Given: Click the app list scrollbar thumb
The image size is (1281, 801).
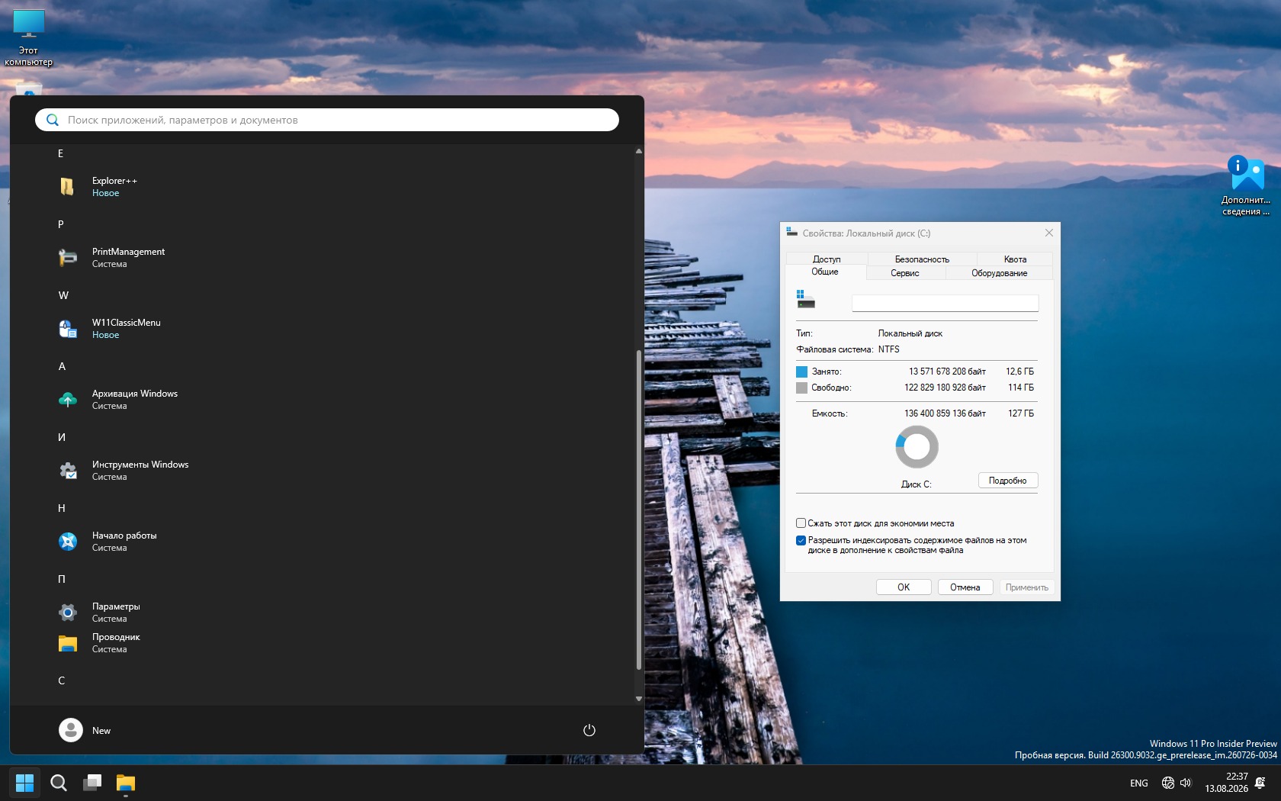Looking at the screenshot, I should tap(639, 510).
